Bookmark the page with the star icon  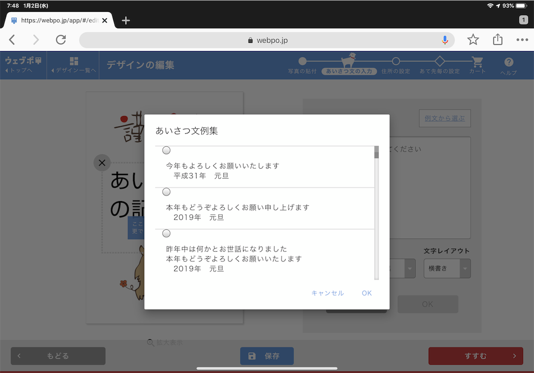coord(473,40)
